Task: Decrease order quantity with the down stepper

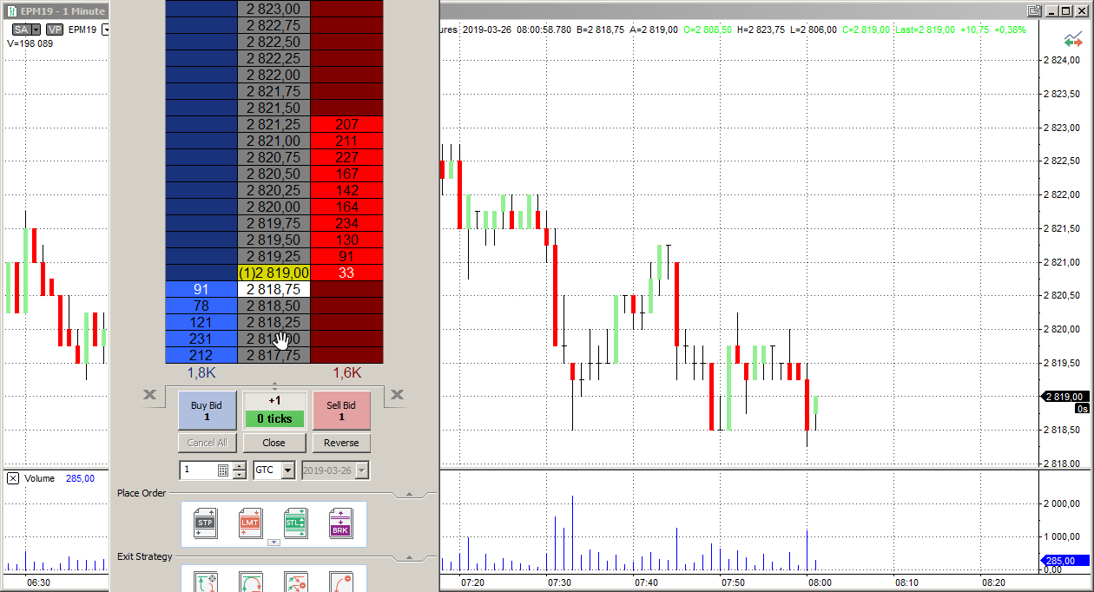Action: tap(239, 474)
